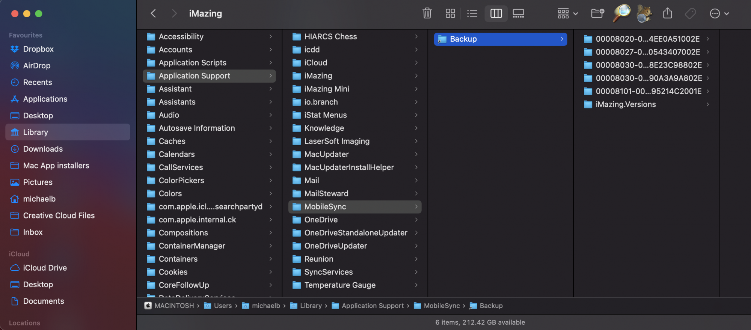
Task: Click Library in the path bar
Action: (306, 306)
